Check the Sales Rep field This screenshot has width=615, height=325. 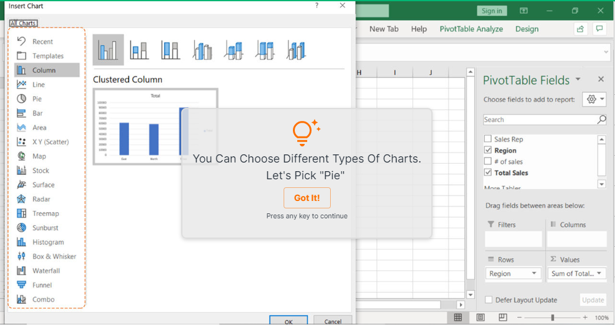[x=488, y=139]
